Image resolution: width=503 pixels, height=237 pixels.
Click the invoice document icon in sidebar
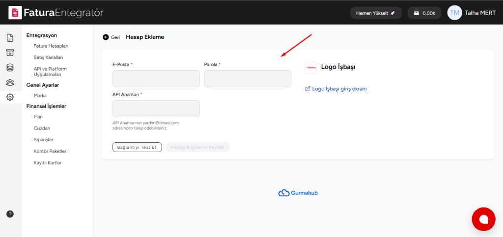click(x=10, y=38)
